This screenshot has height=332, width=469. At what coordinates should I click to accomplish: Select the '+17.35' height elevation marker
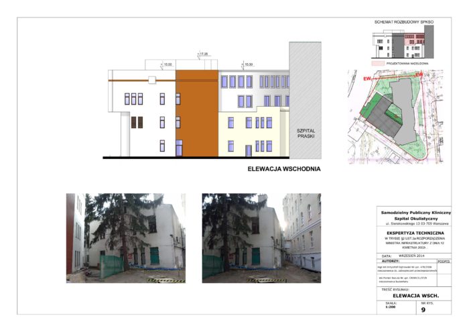[203, 54]
